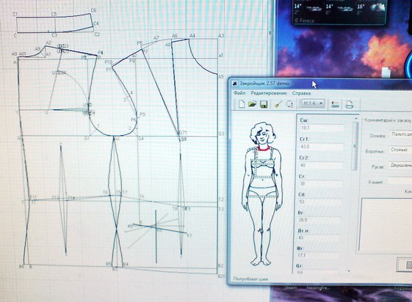Click the page-with-plus toolbar icon

coord(289,104)
